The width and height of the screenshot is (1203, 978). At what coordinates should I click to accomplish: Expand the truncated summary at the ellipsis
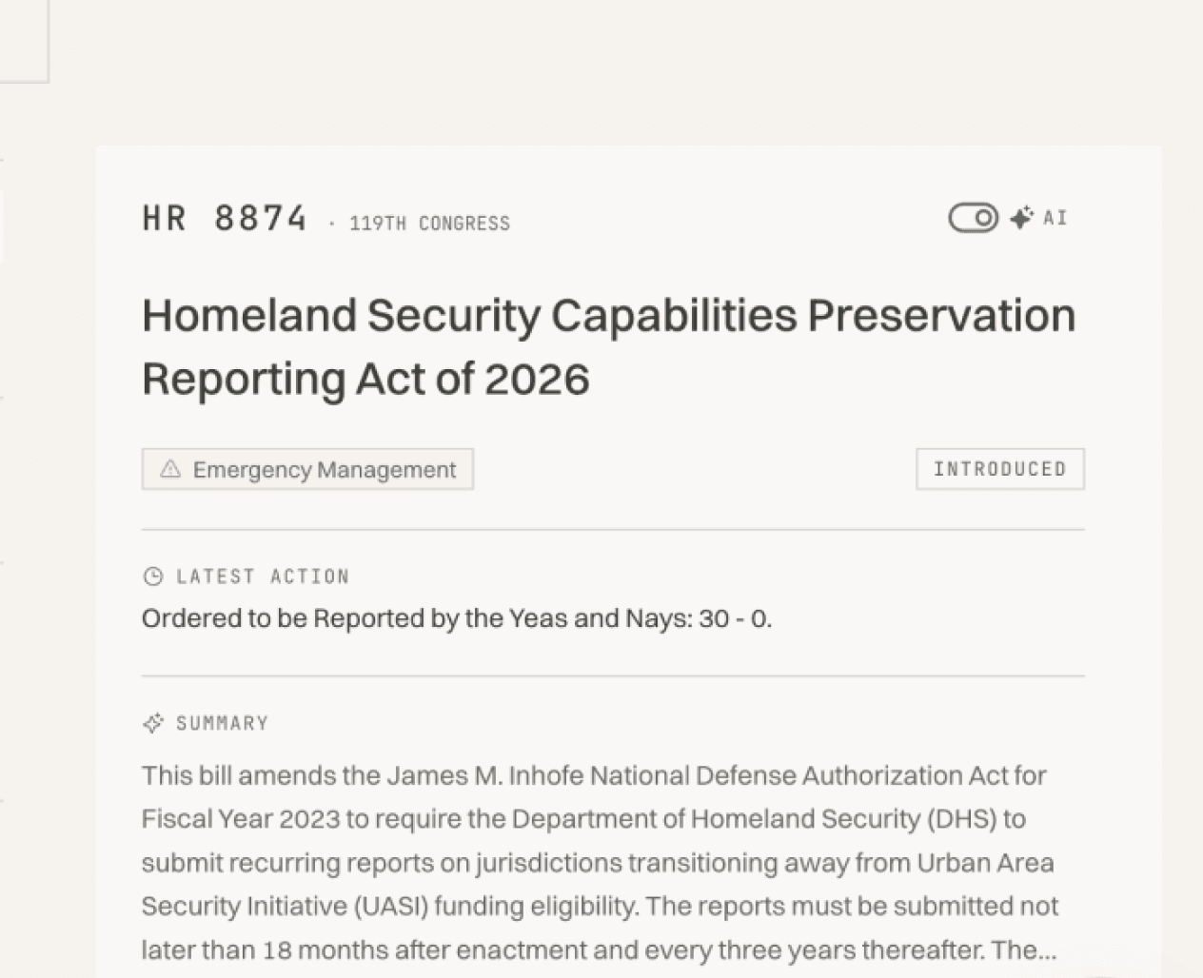(x=1048, y=949)
